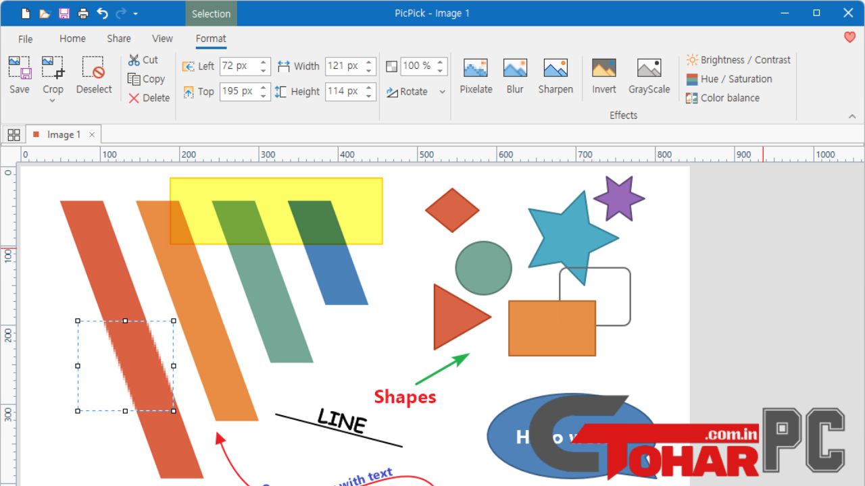Click the New document icon in title bar
The image size is (865, 486).
pos(26,13)
